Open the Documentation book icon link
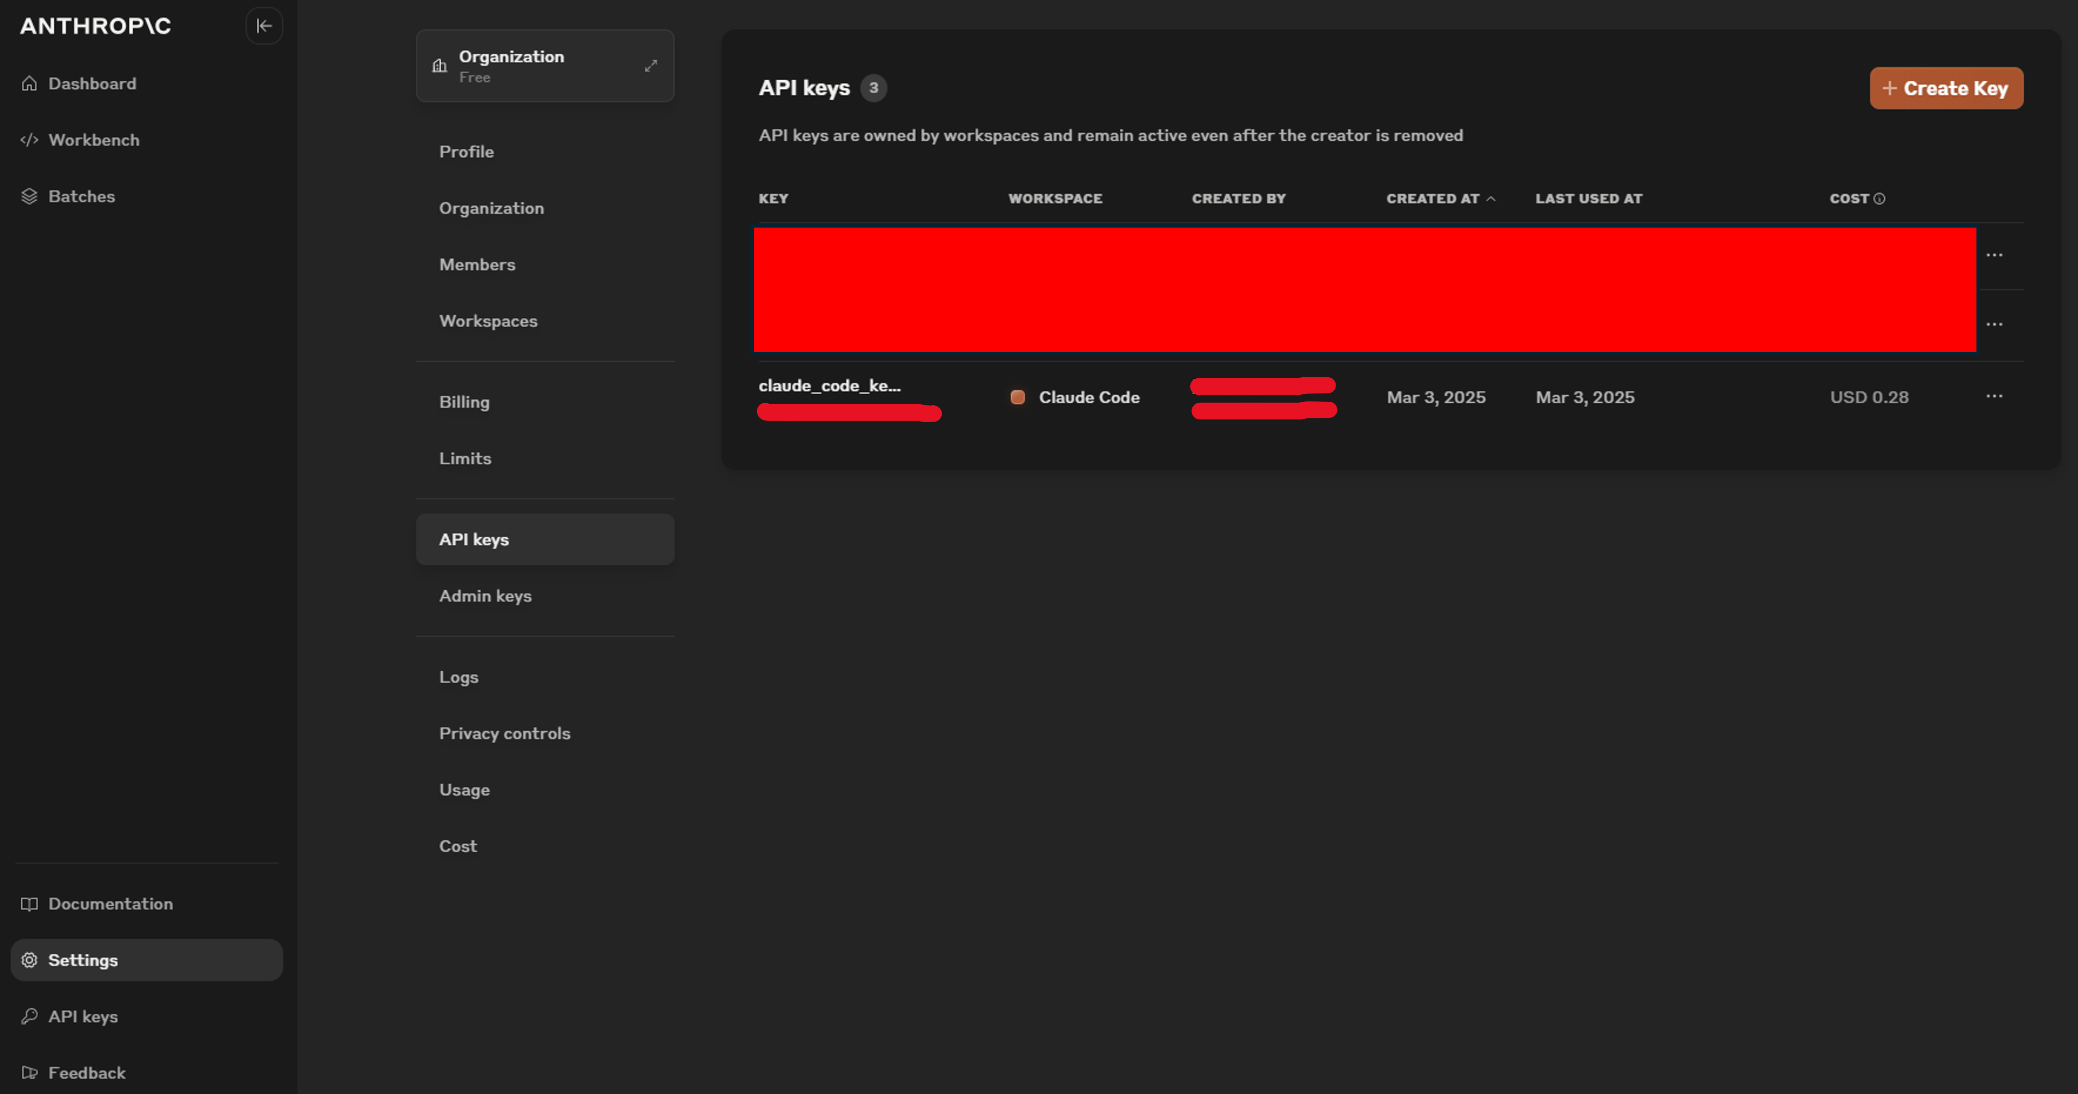The image size is (2078, 1094). (110, 904)
